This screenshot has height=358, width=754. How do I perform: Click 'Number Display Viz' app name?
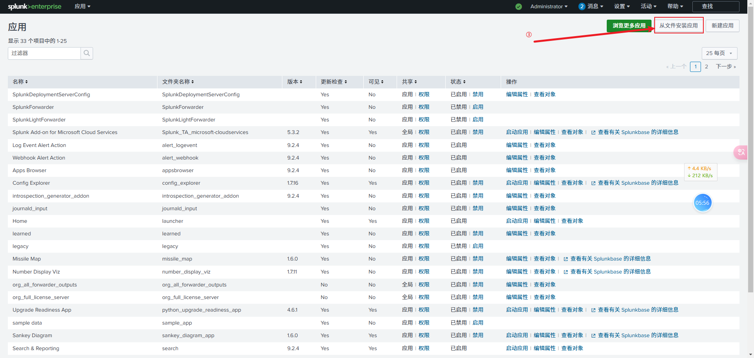36,272
